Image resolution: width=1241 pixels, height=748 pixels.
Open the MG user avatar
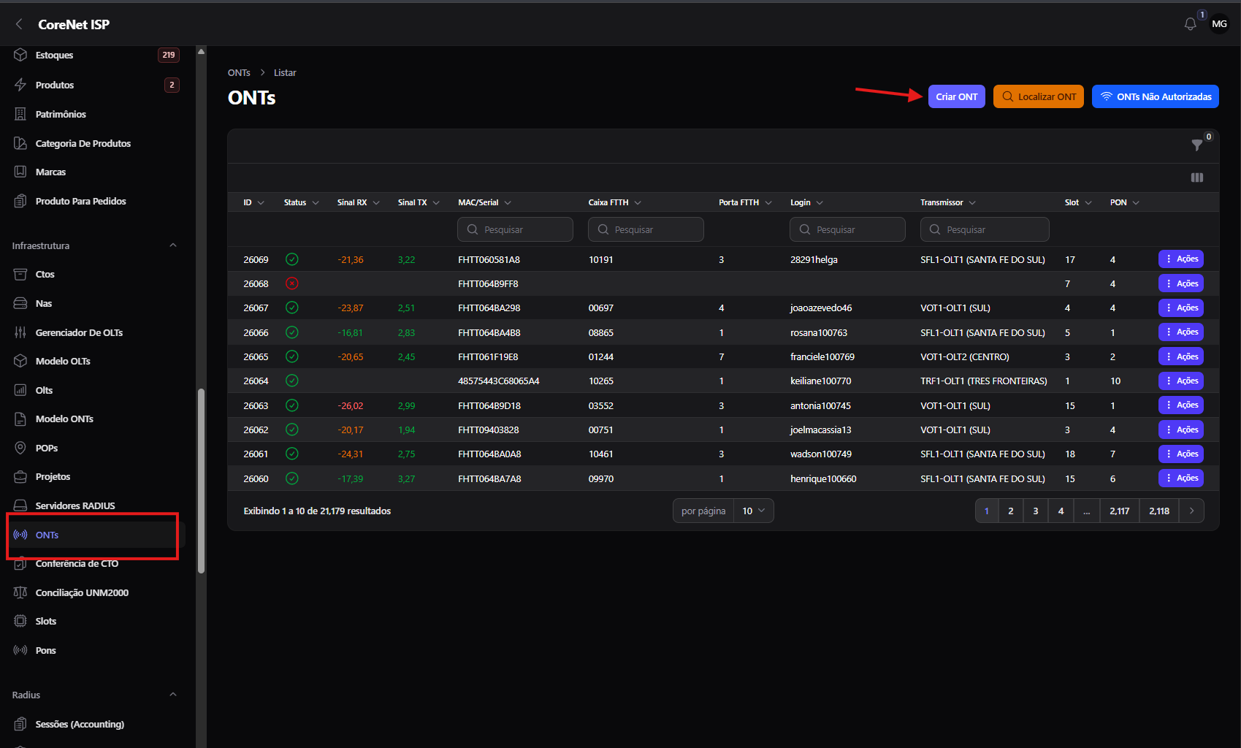(1219, 24)
